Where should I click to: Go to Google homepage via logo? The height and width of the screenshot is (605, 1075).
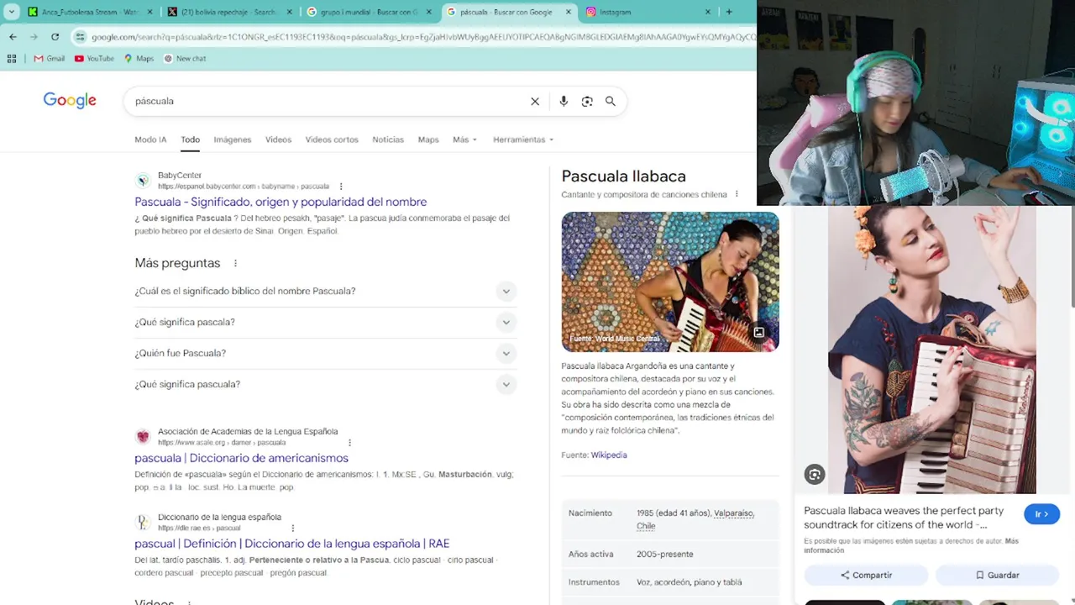[x=70, y=101]
